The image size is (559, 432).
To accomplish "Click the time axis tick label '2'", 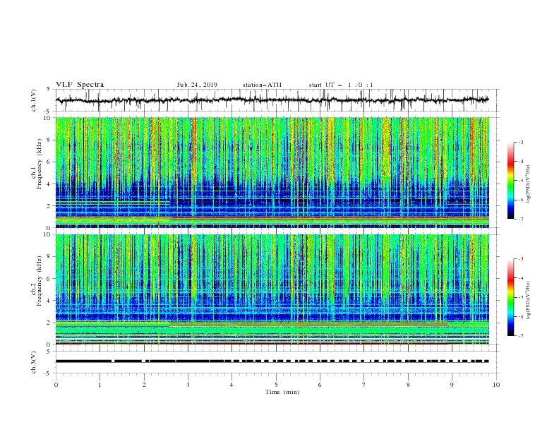I will [x=144, y=385].
